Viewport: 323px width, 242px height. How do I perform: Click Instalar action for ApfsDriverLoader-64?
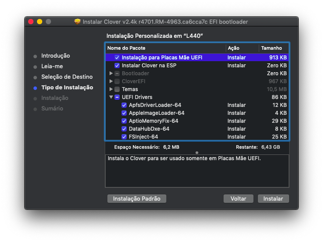coord(236,105)
